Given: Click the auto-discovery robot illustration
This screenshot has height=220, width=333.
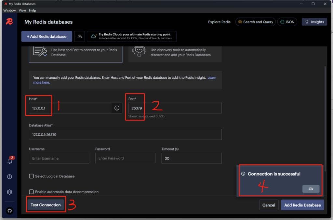Looking at the screenshot, I should [139, 51].
